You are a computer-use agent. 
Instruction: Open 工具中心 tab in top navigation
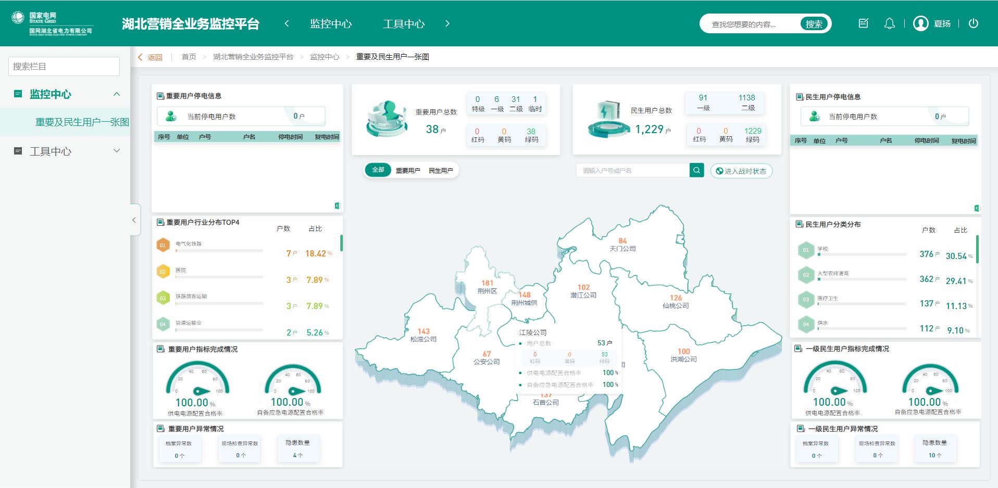coord(404,24)
